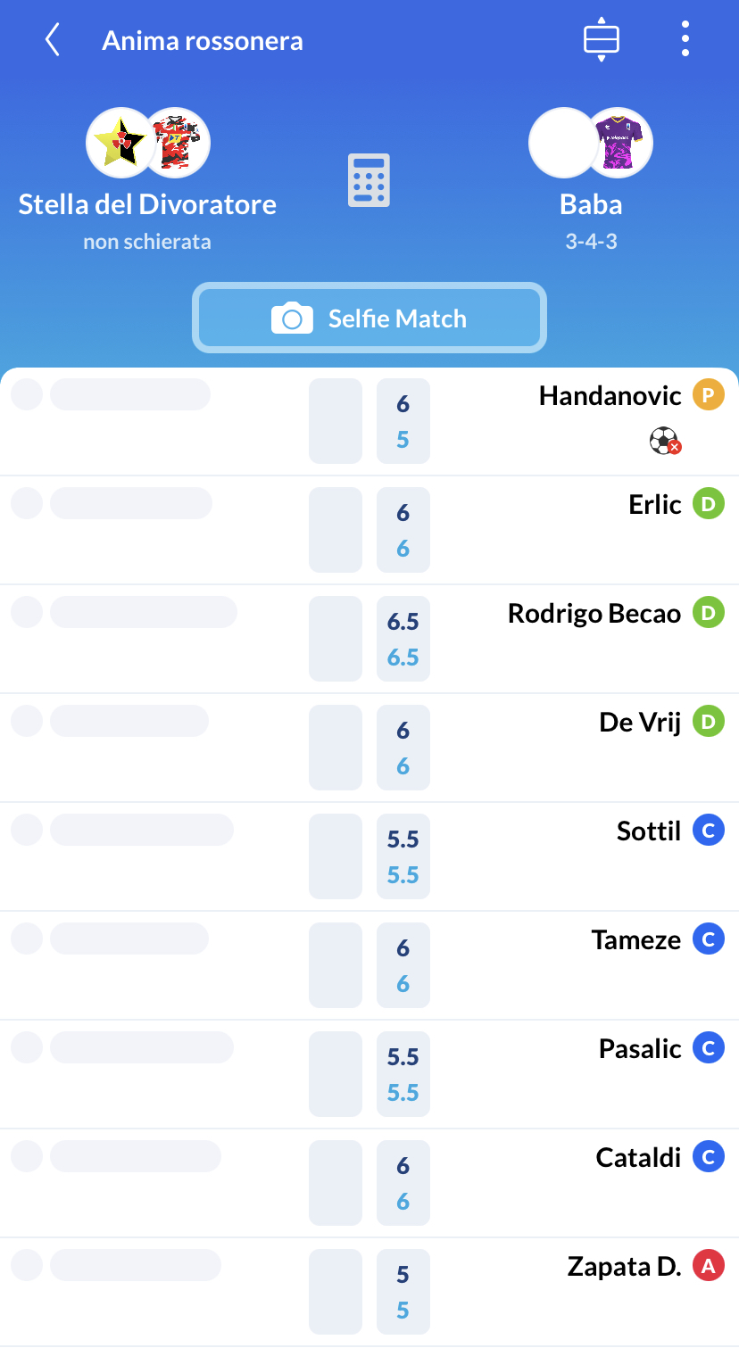Tap the Baba purple jersey icon

click(620, 144)
